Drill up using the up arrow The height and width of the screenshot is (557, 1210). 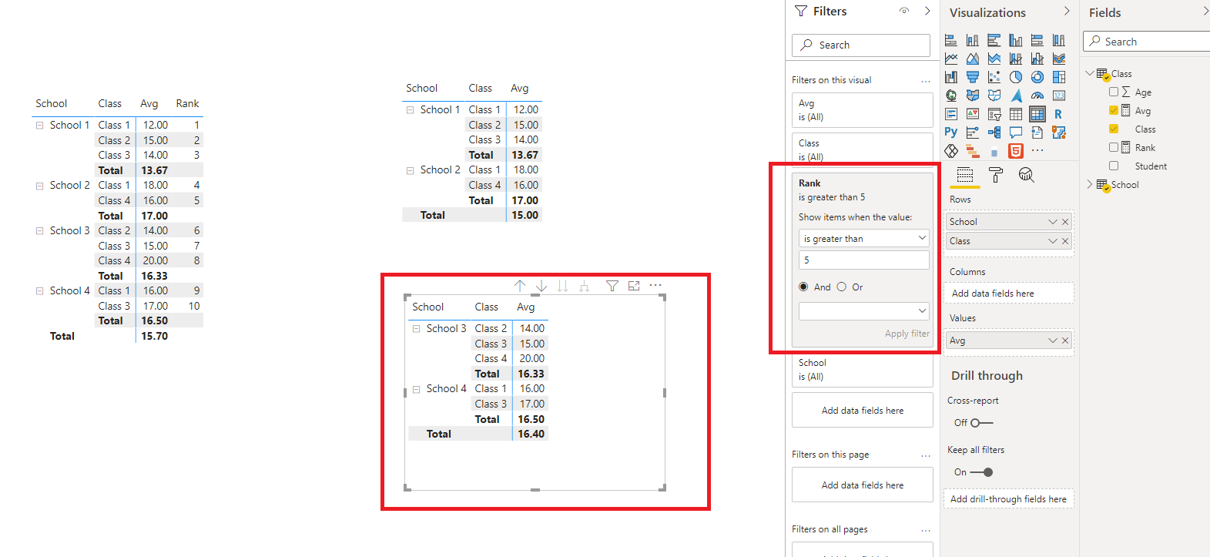pyautogui.click(x=520, y=286)
